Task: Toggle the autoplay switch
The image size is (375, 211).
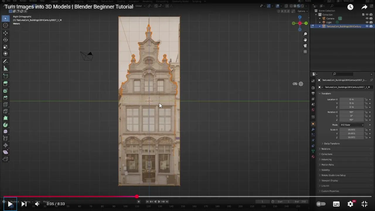Action: [321, 204]
